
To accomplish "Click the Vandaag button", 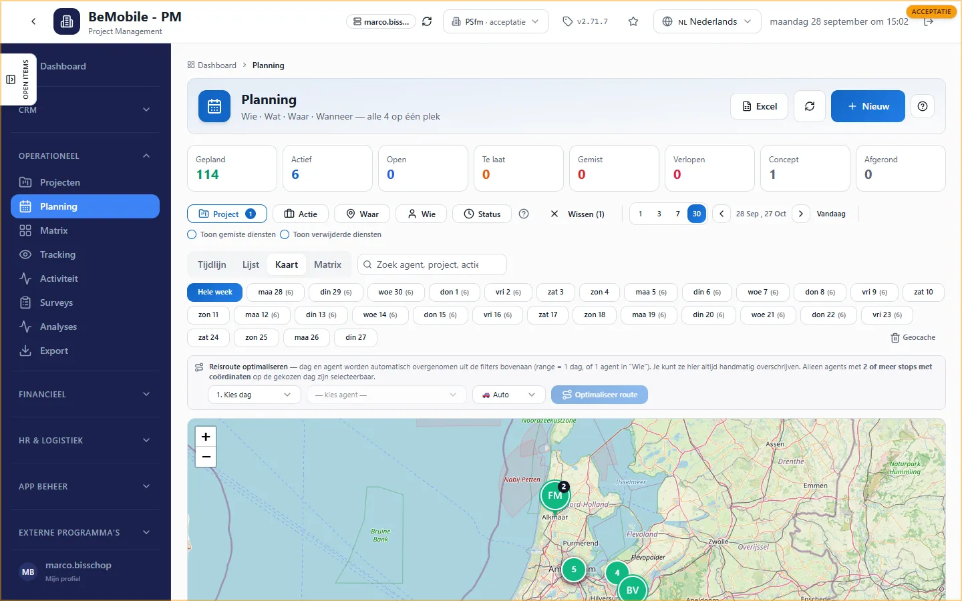I will (831, 214).
